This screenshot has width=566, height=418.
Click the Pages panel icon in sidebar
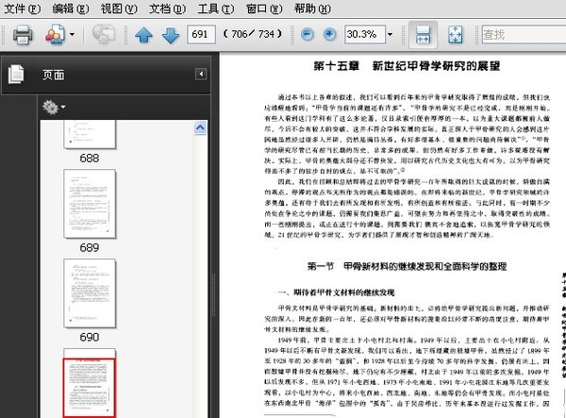[15, 74]
